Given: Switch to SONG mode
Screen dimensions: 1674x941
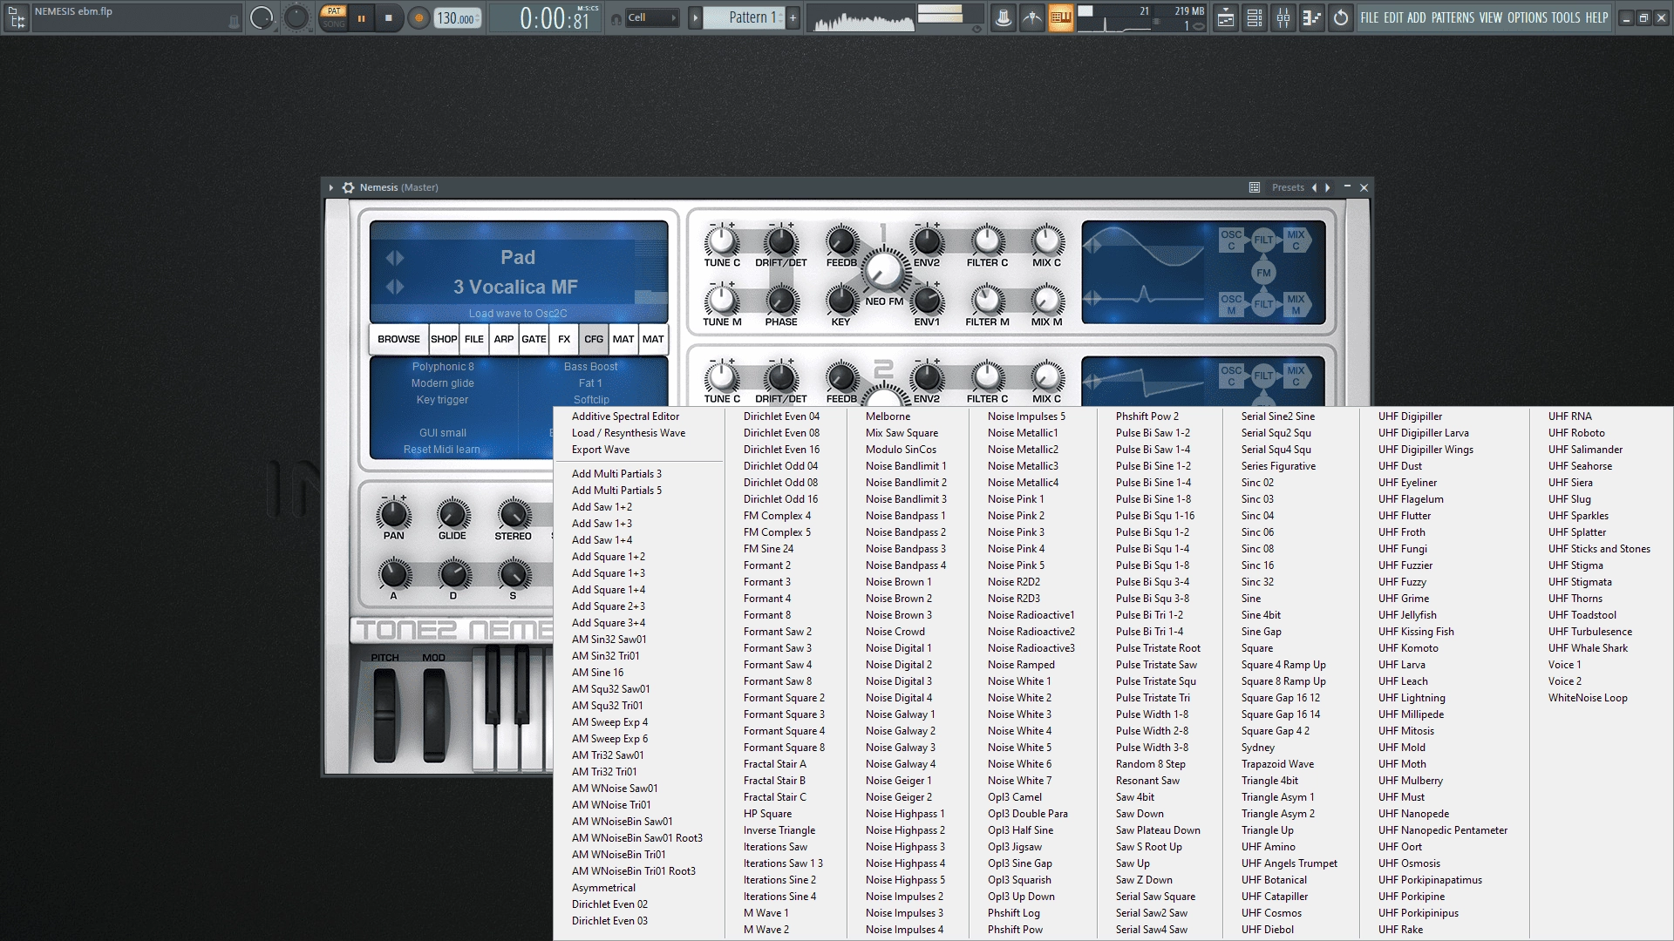Looking at the screenshot, I should (x=334, y=24).
